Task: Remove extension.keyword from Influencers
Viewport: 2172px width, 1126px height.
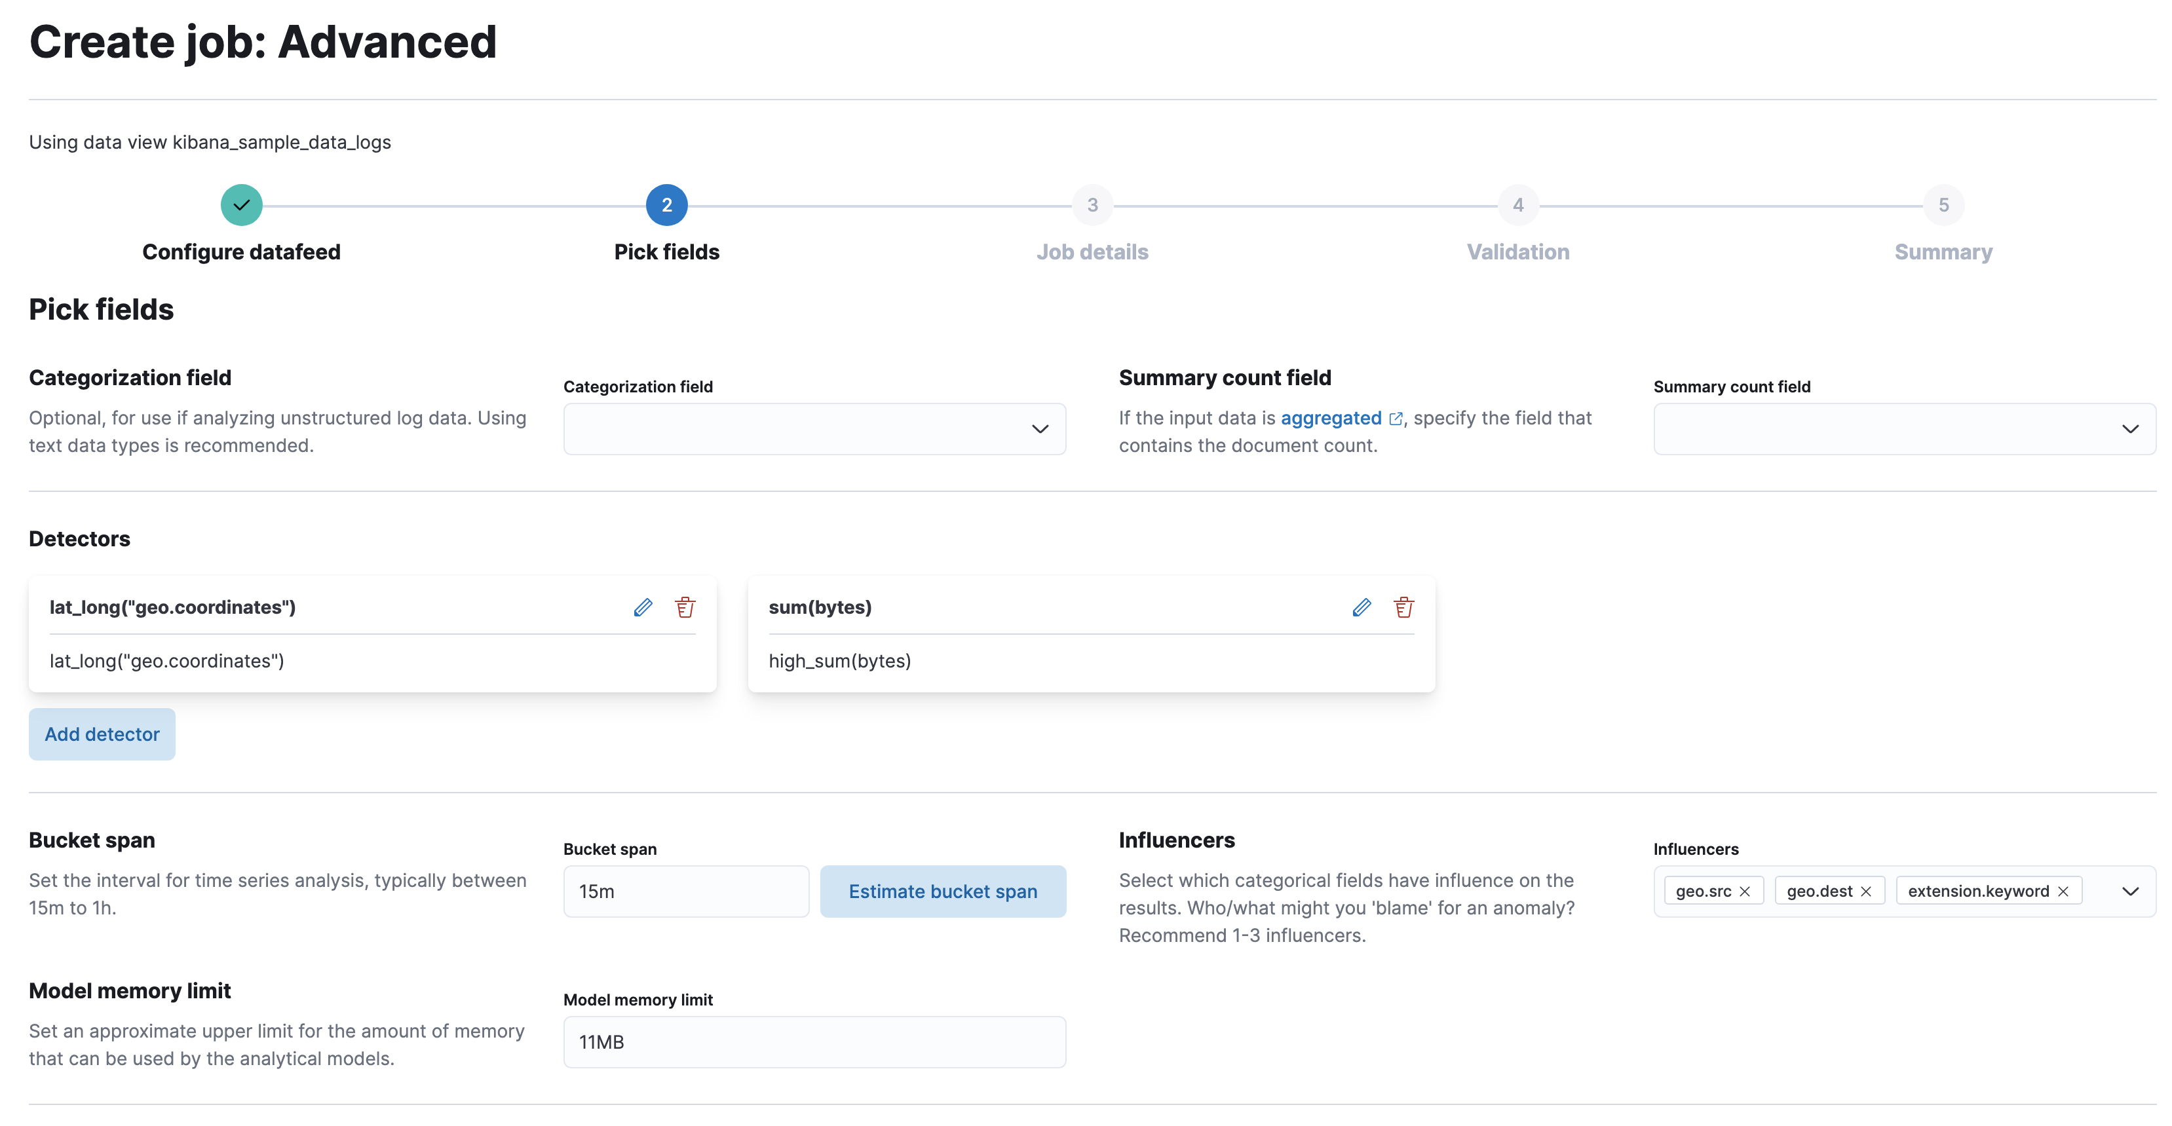Action: 2066,890
